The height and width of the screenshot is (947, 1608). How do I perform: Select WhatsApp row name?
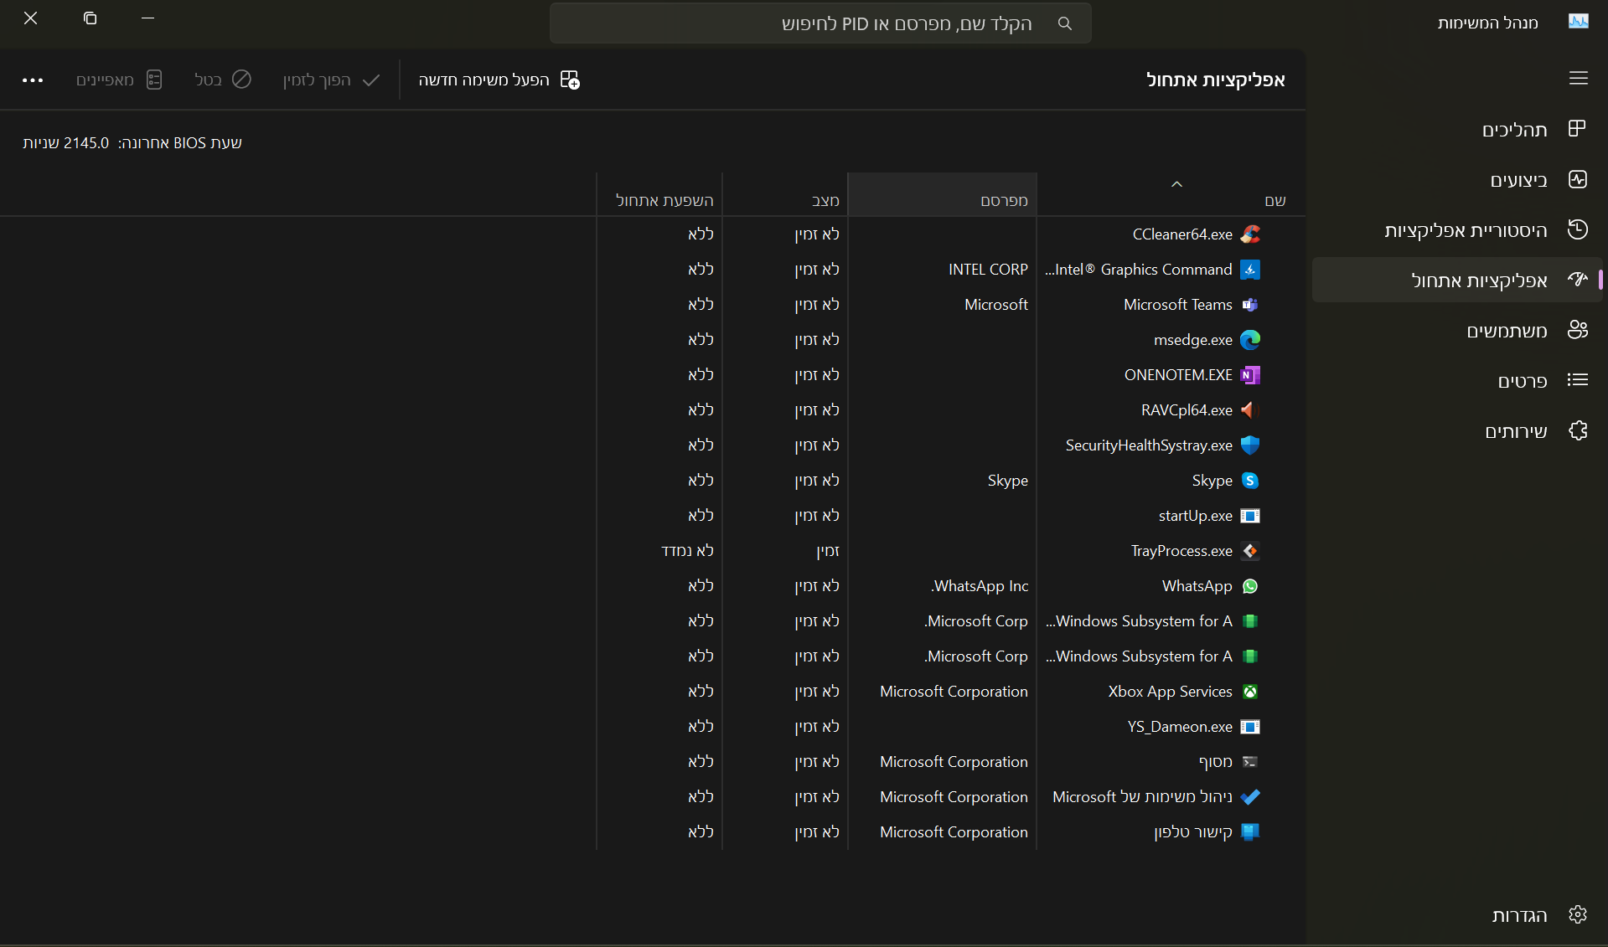pos(1197,586)
